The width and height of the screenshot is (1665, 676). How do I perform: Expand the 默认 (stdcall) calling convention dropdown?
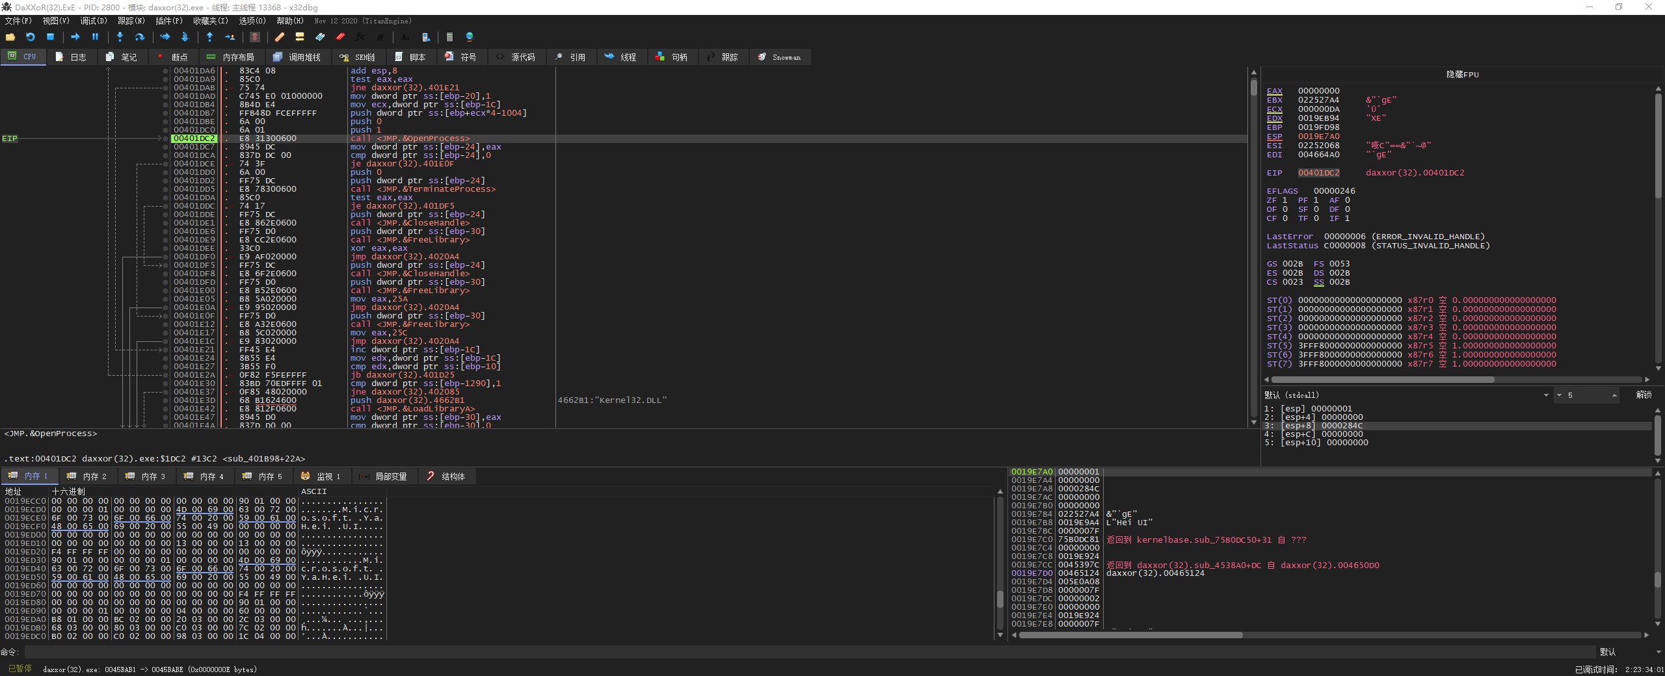(x=1546, y=395)
